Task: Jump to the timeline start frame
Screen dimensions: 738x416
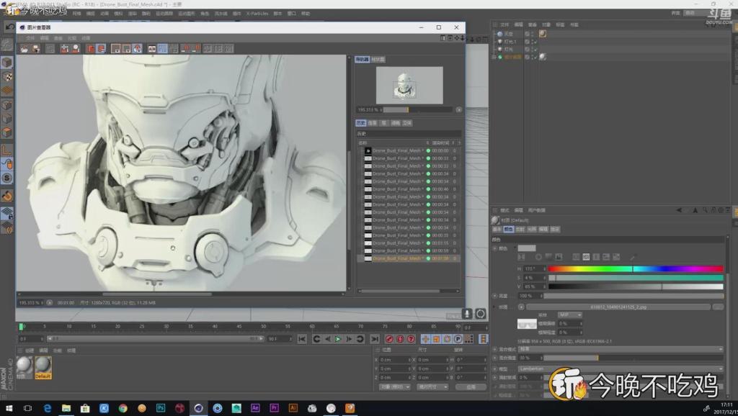Action: (x=302, y=339)
